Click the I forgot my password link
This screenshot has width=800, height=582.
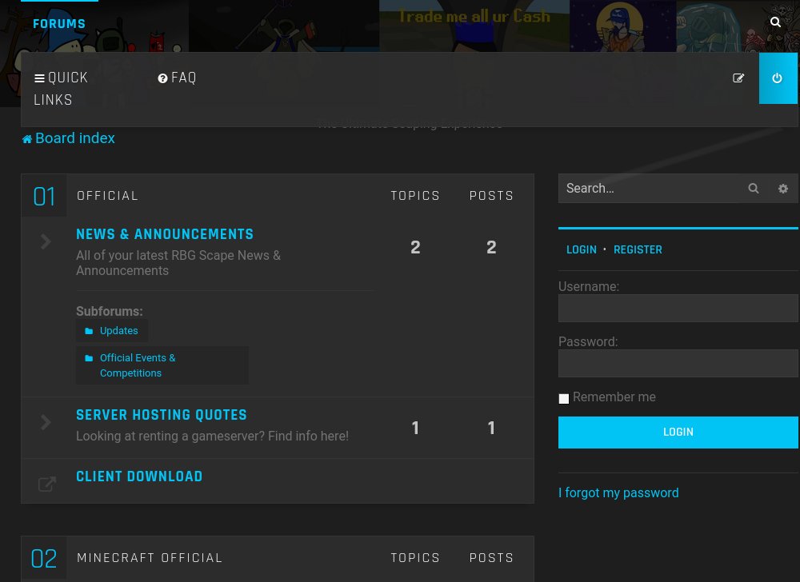coord(618,493)
